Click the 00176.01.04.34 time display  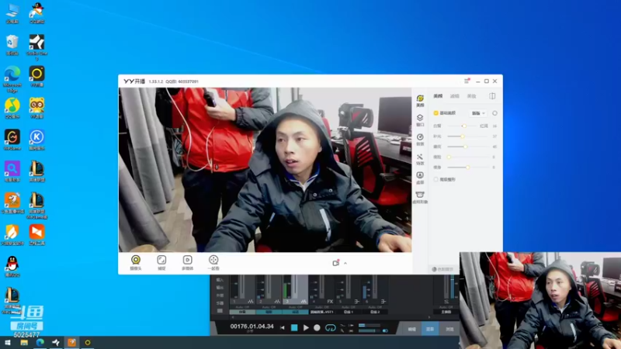point(252,327)
